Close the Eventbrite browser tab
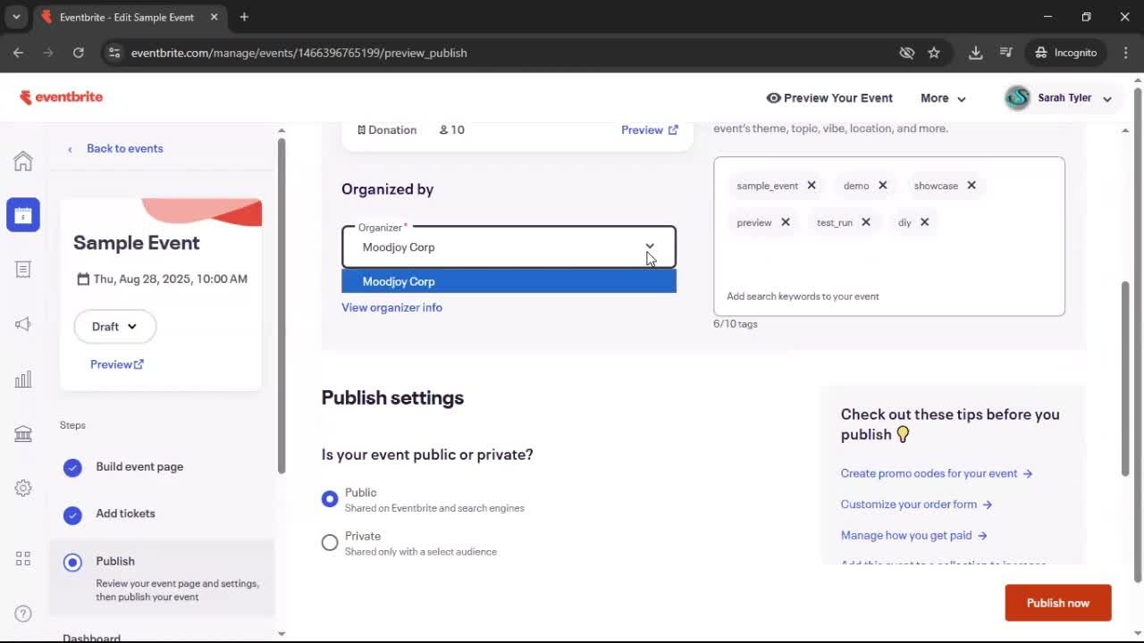 coord(214,17)
